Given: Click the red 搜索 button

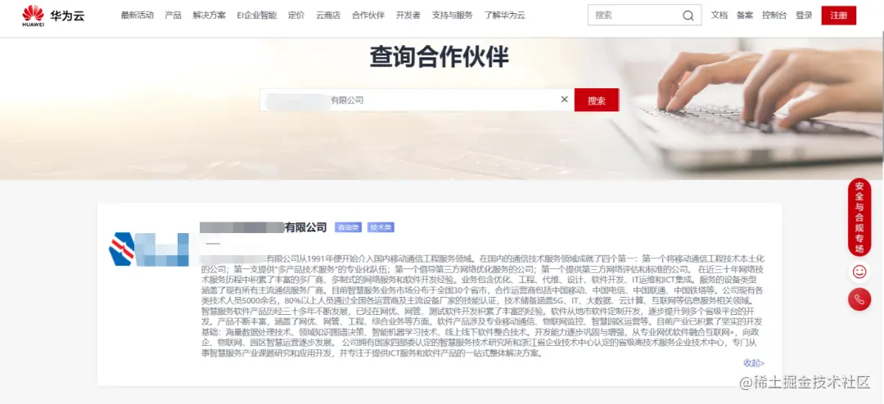Looking at the screenshot, I should point(597,100).
